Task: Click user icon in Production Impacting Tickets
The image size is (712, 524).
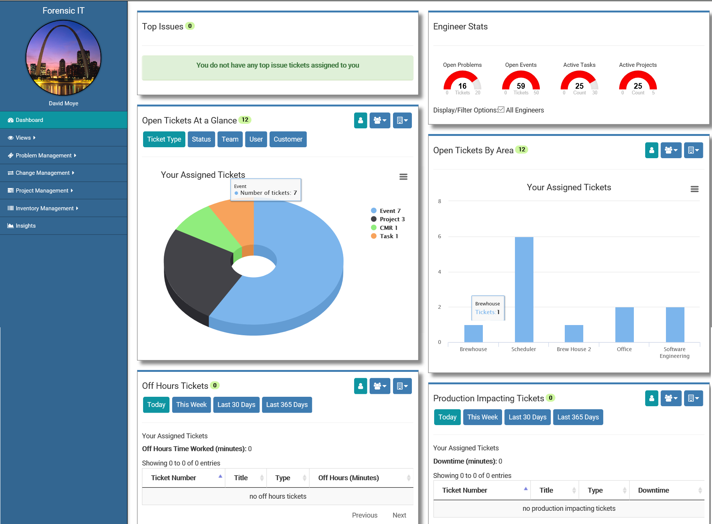Action: coord(651,398)
